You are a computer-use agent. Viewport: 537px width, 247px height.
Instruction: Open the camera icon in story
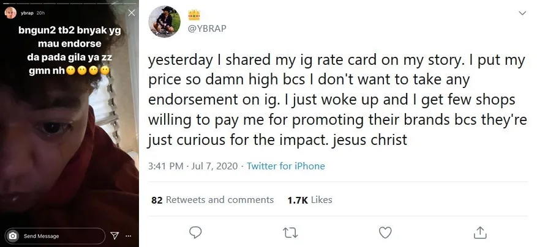coord(13,236)
